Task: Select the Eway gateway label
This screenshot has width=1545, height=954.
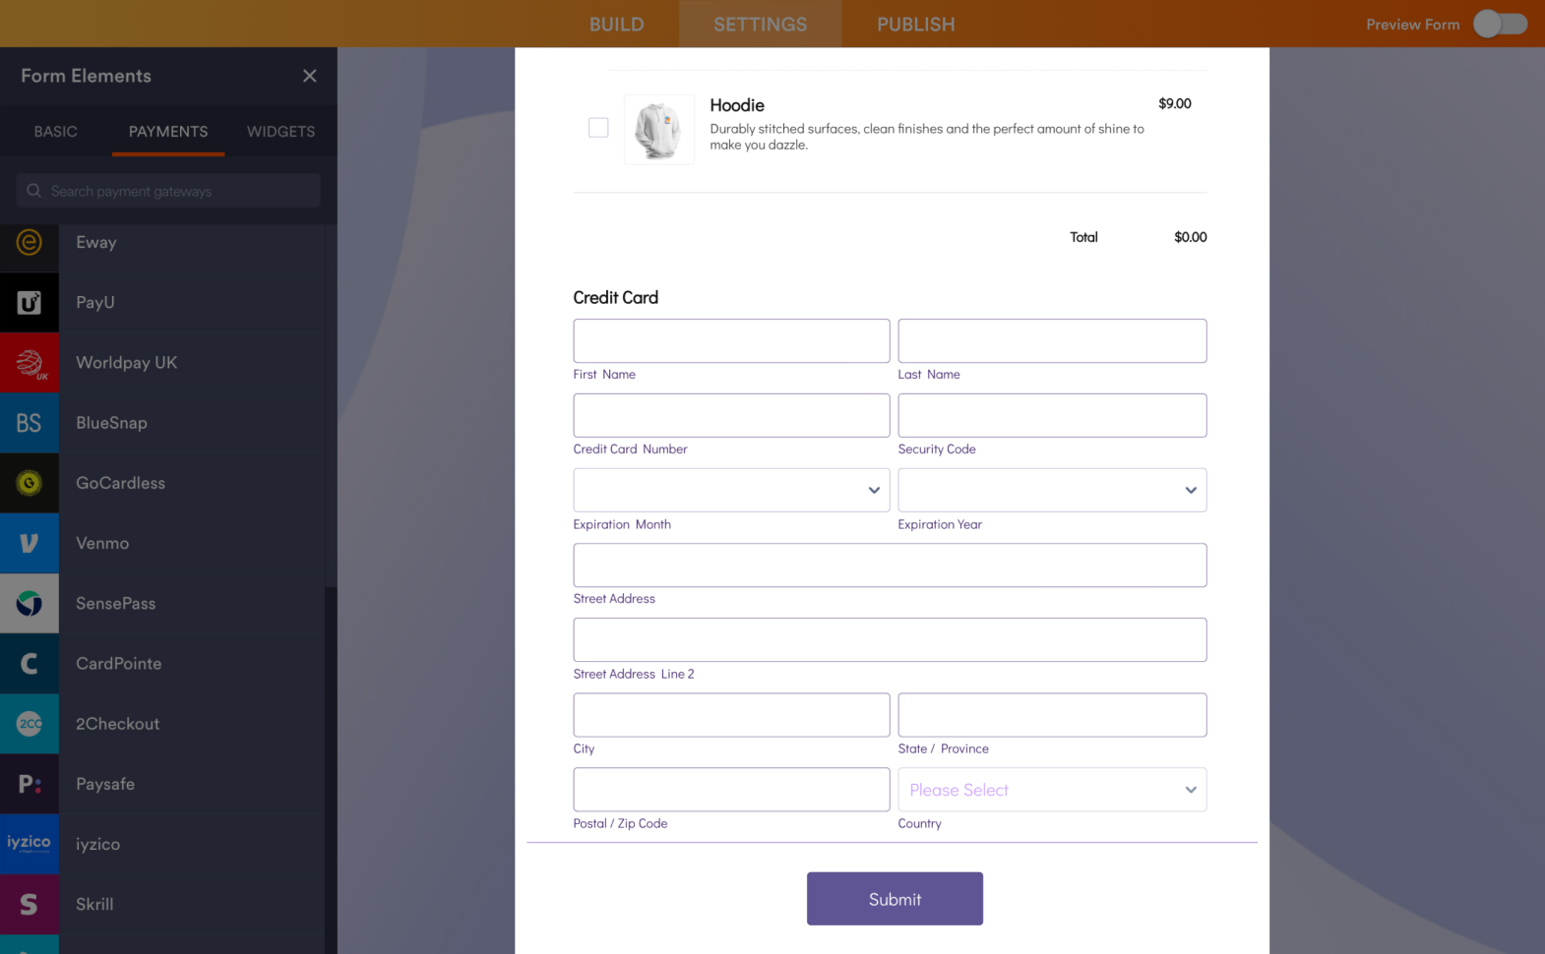Action: (96, 242)
